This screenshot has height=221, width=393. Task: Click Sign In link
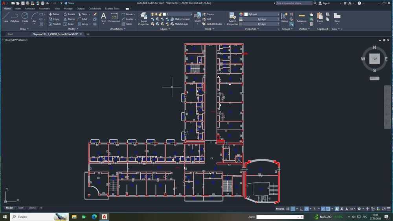[x=327, y=3]
